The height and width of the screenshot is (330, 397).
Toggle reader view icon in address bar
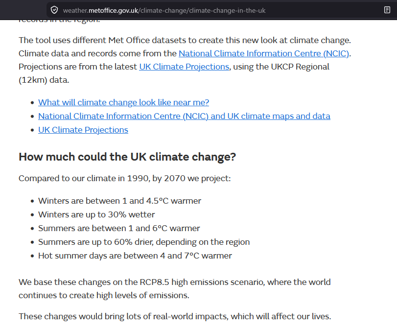[x=387, y=10]
